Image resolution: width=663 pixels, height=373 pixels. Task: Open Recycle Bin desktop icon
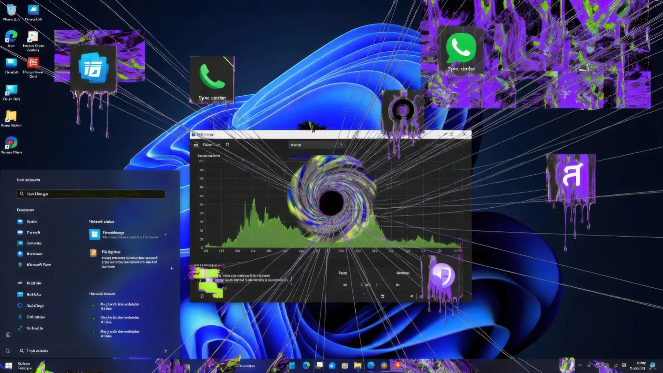11,10
